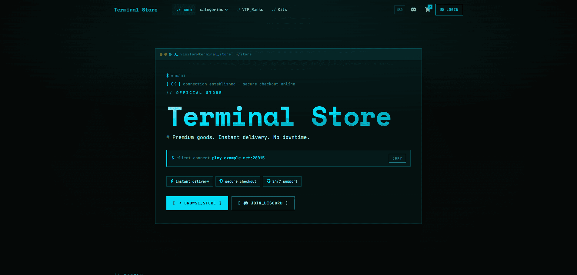Click the cart item count badge
The height and width of the screenshot is (275, 577).
[x=430, y=7]
